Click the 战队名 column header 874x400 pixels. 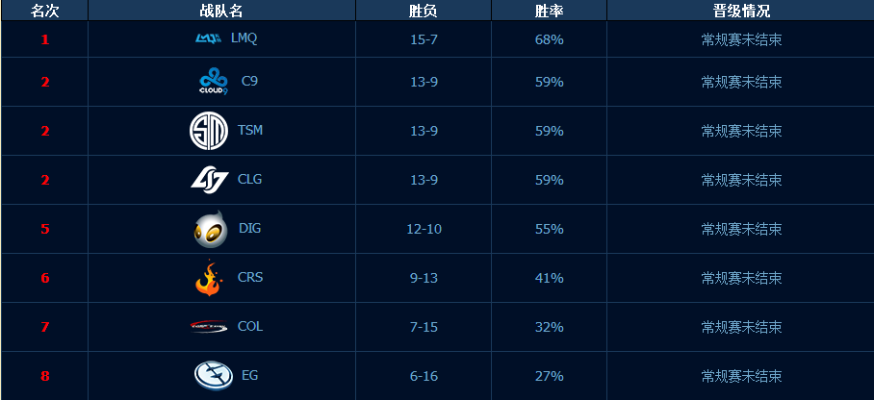point(221,11)
